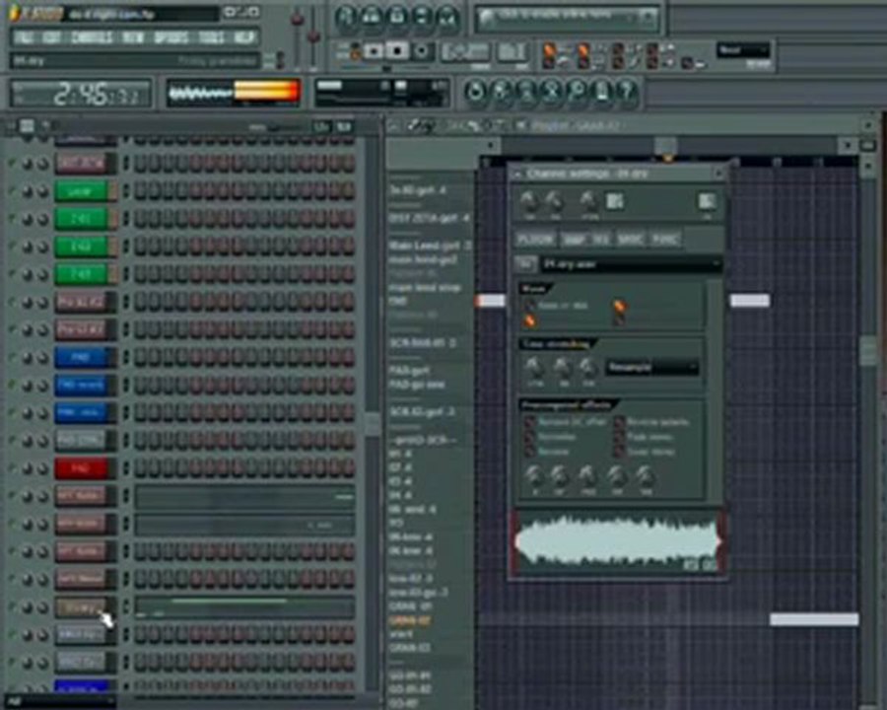Click the open sample folder button
Image resolution: width=887 pixels, height=710 pixels.
526,264
